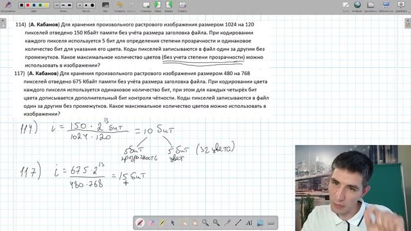Go to the previous page
The height and width of the screenshot is (231, 411).
click(x=158, y=5)
